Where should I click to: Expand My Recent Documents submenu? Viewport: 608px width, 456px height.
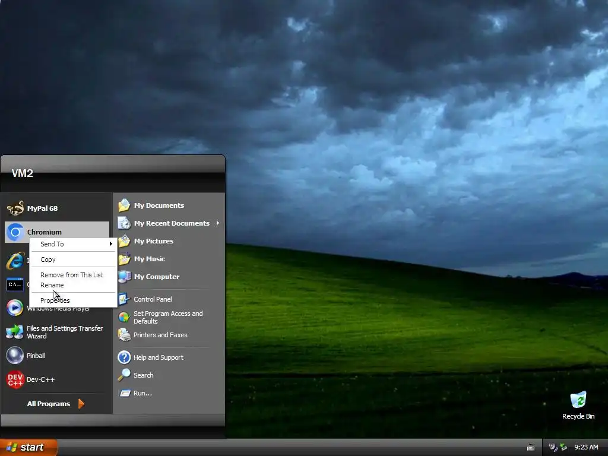(x=169, y=223)
